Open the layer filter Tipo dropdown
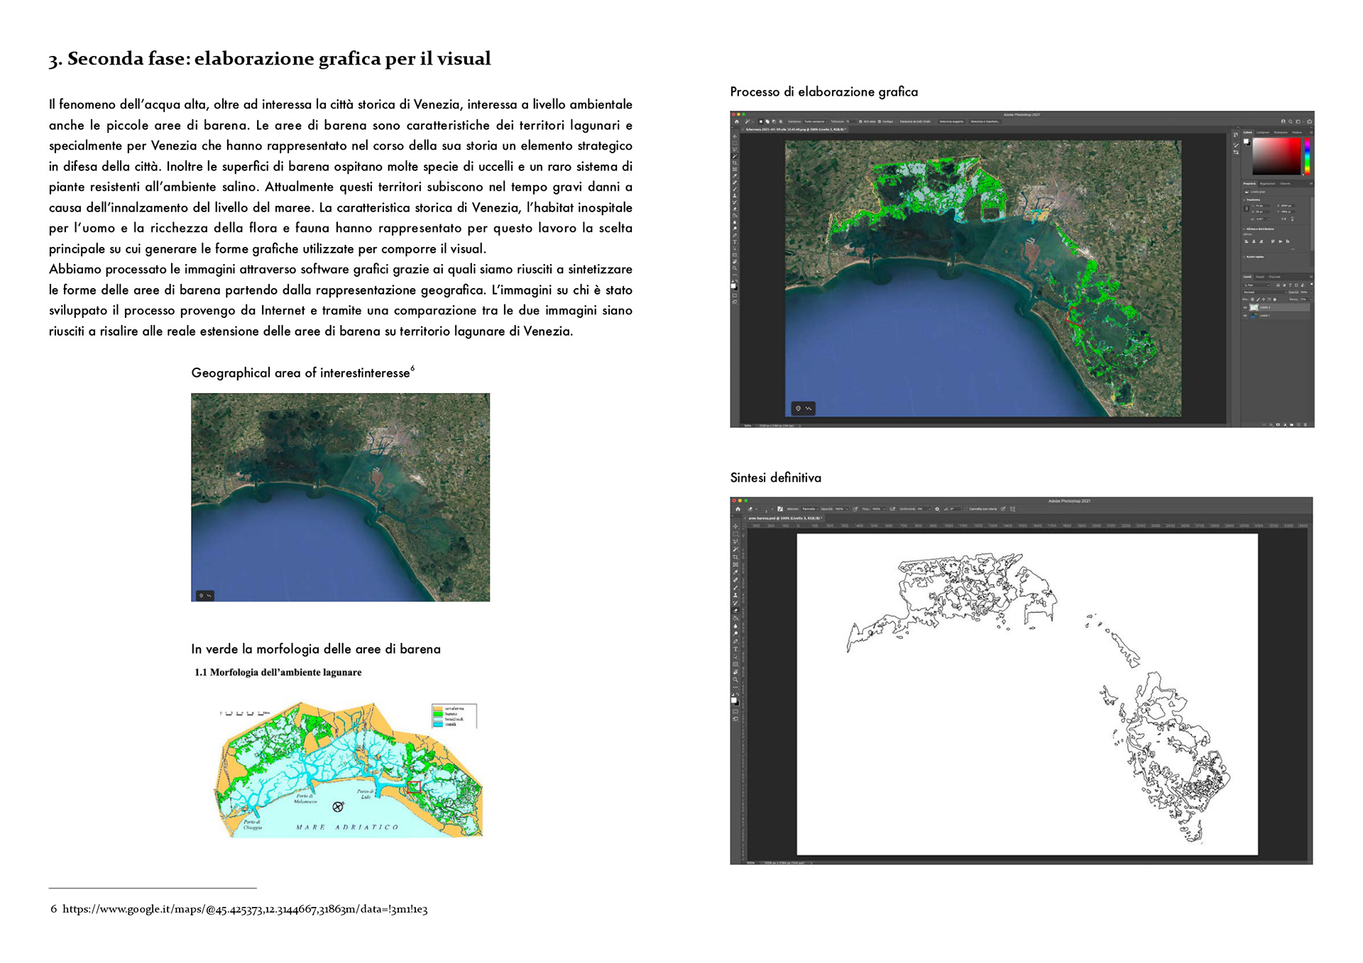This screenshot has height=963, width=1363. pos(1257,285)
